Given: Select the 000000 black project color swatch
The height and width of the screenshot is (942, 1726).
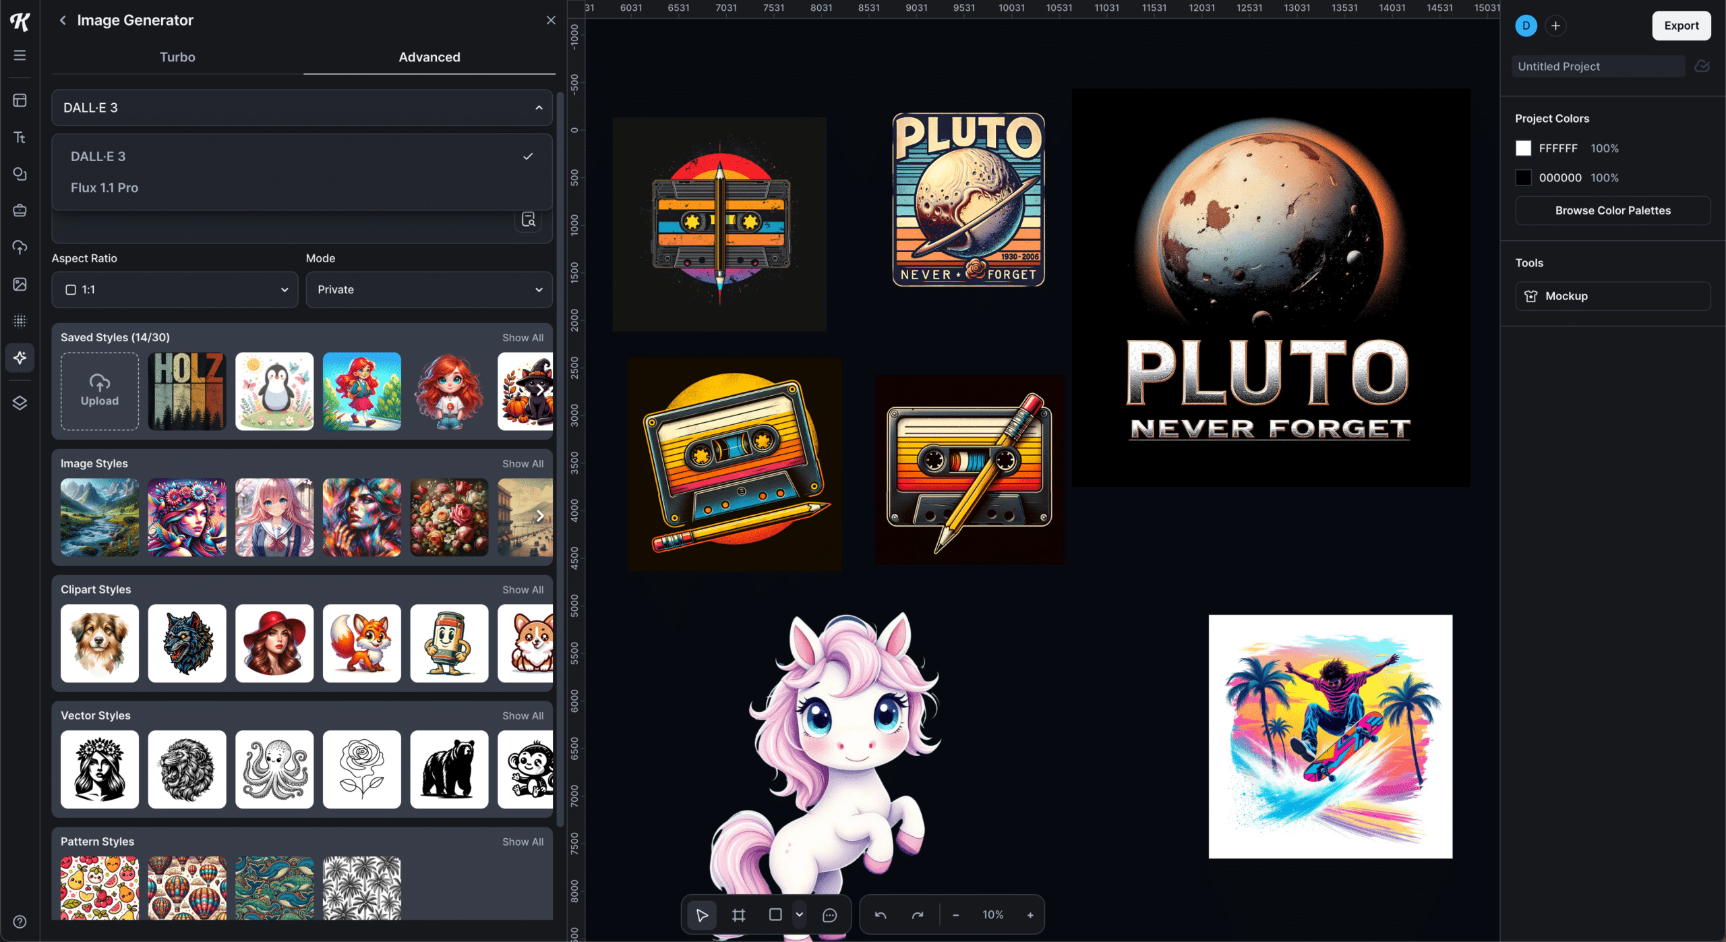Looking at the screenshot, I should pos(1523,178).
